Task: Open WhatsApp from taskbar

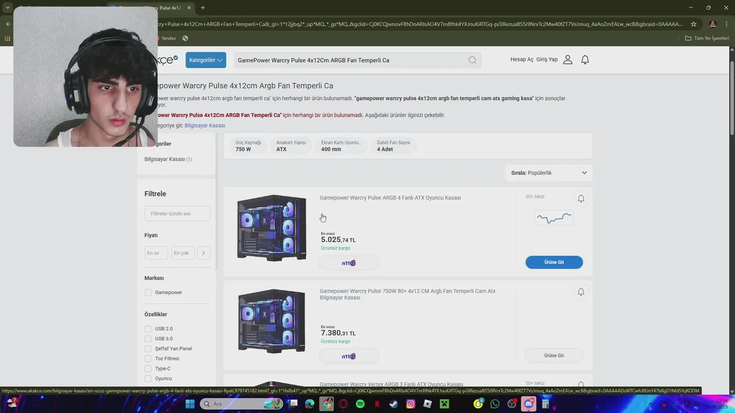Action: [495, 404]
